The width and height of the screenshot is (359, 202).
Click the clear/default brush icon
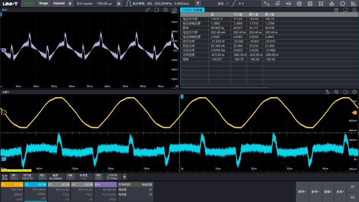332,4
